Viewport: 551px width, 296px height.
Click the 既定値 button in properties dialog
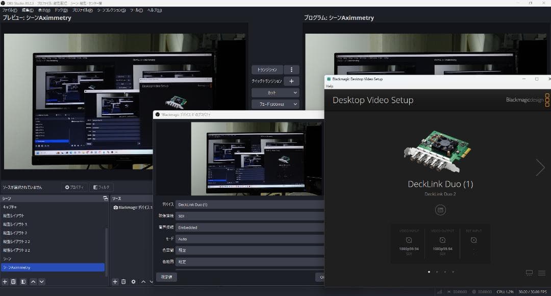166,277
